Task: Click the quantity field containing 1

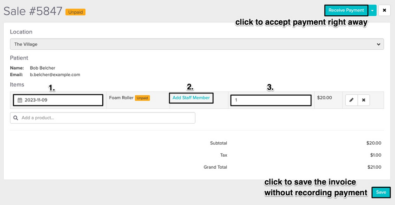Action: point(271,100)
